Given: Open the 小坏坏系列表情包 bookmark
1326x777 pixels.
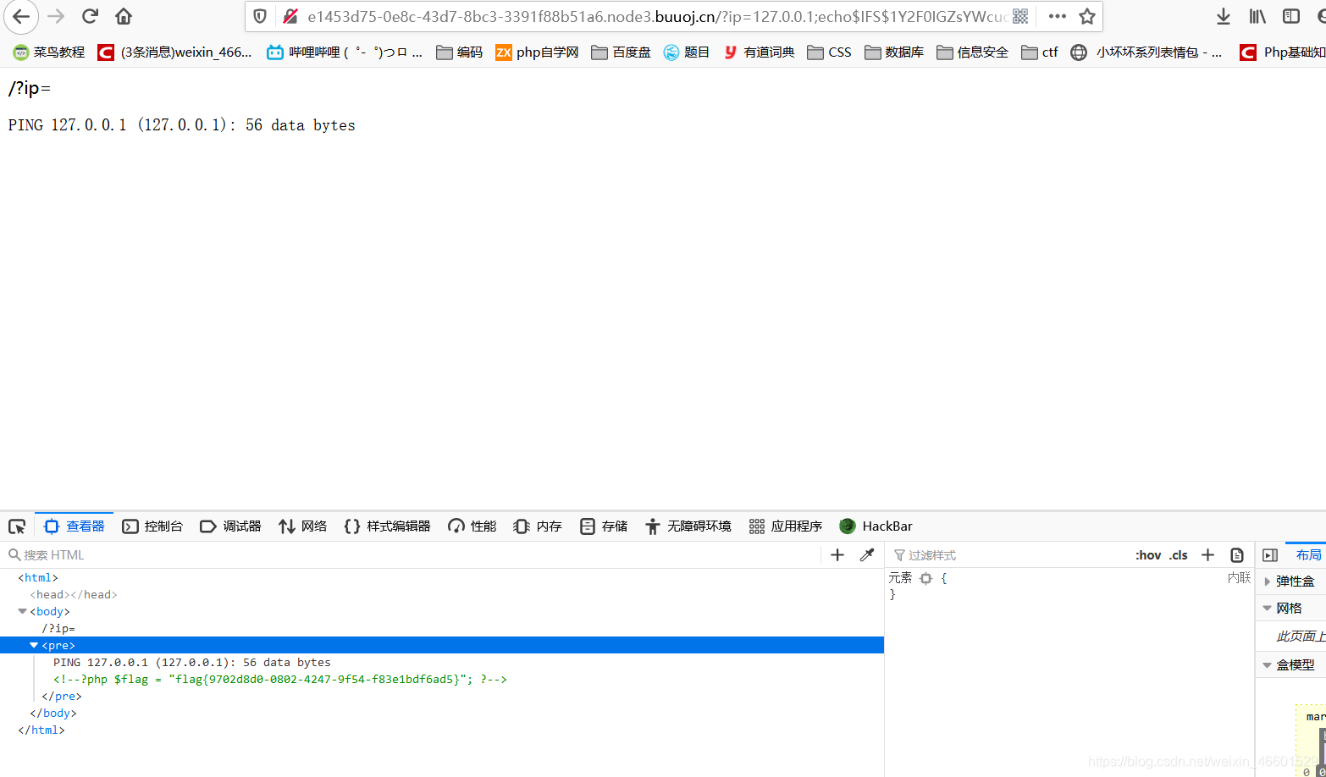Looking at the screenshot, I should [1146, 52].
